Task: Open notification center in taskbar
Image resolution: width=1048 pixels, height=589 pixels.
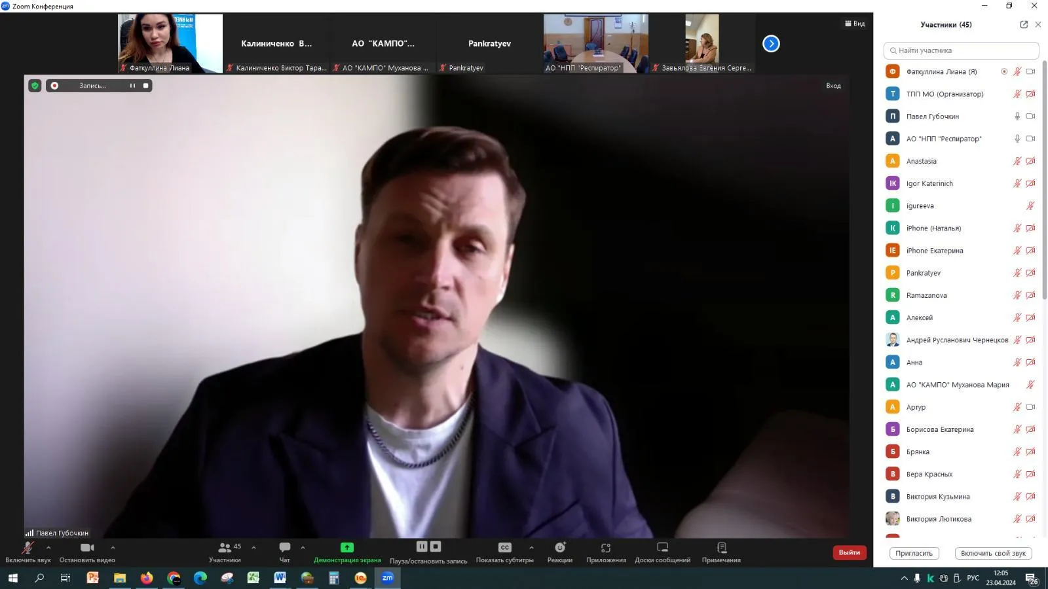Action: (1032, 579)
